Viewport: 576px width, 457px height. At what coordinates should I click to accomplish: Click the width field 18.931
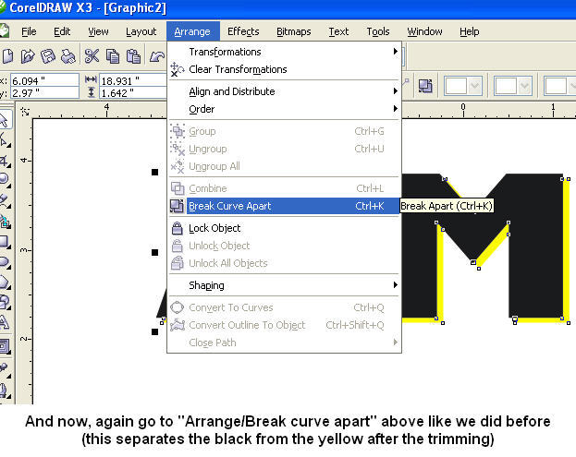[133, 80]
